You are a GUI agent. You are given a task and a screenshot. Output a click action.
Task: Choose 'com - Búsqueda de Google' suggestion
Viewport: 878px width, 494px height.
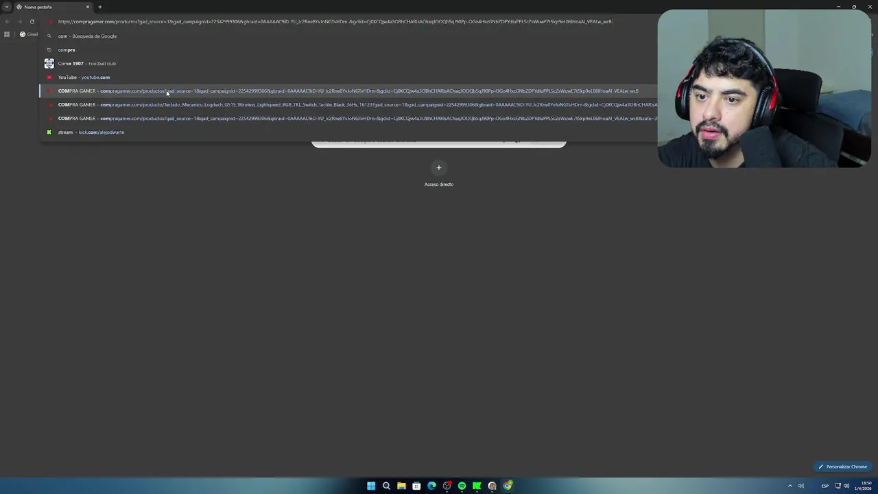348,36
